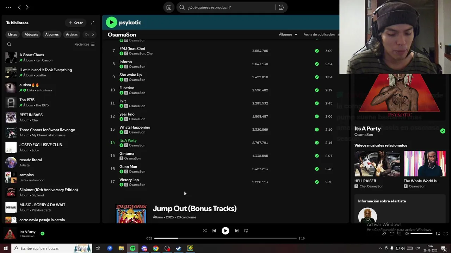This screenshot has width=451, height=253.
Task: Open Steam from the taskbar
Action: pyautogui.click(x=179, y=248)
